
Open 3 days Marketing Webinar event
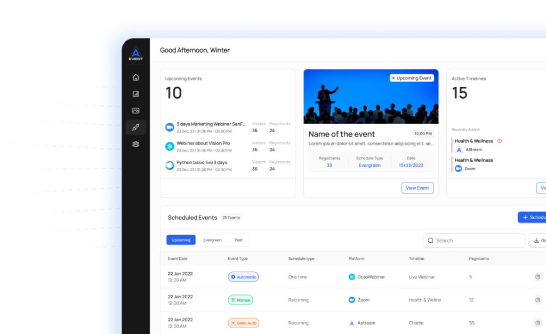(x=211, y=124)
